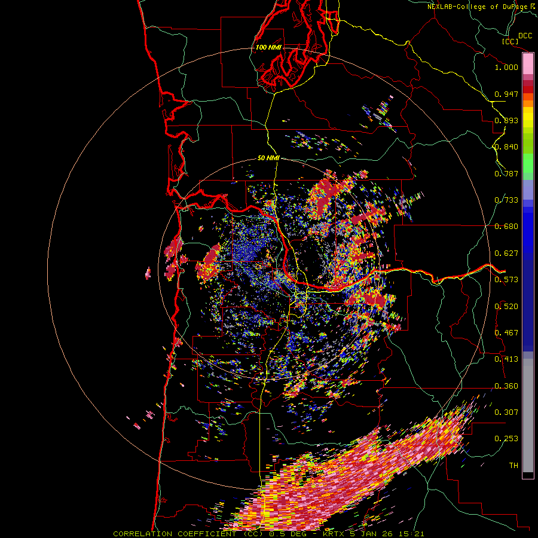Image resolution: width=538 pixels, height=538 pixels.
Task: Select the 0.680 scale value
Action: [506, 227]
